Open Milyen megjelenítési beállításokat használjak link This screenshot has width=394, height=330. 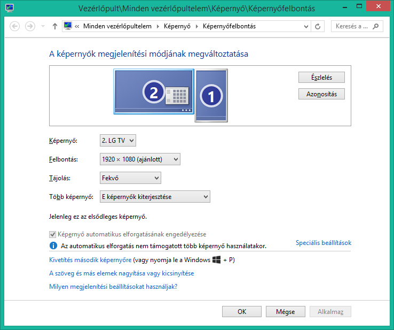tap(113, 287)
